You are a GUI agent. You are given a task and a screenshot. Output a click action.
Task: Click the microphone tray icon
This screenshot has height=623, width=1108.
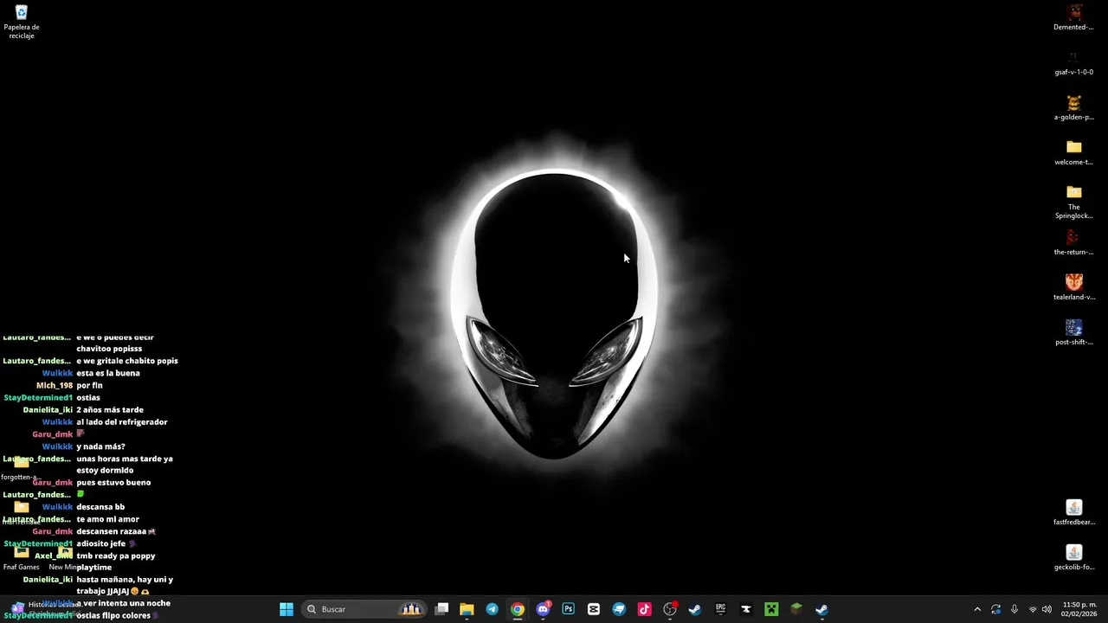click(1014, 609)
